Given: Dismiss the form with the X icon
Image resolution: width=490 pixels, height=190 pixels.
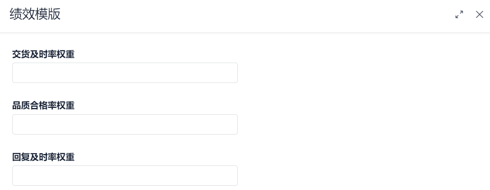Looking at the screenshot, I should tap(479, 15).
